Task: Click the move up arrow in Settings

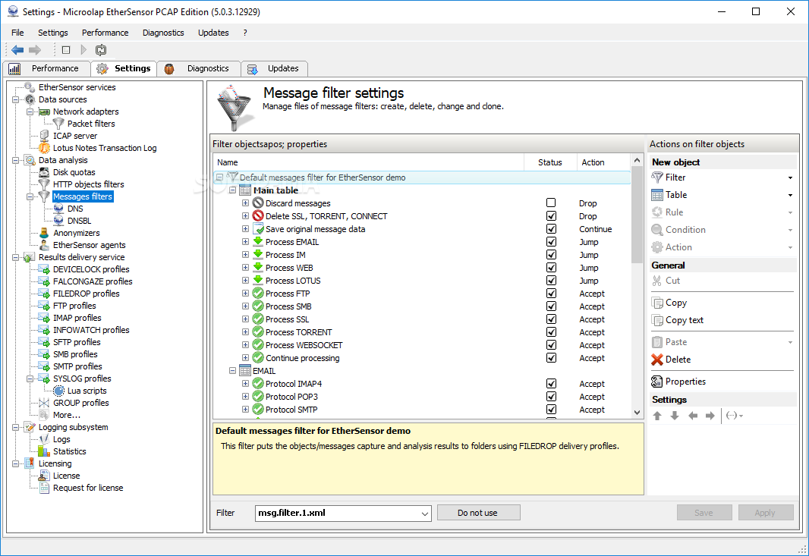Action: pyautogui.click(x=657, y=416)
